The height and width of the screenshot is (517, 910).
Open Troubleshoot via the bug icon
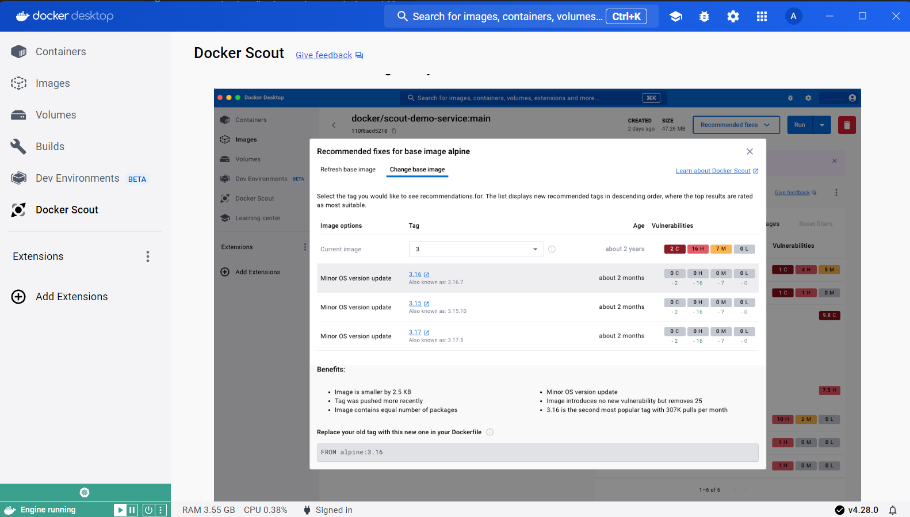(x=704, y=17)
